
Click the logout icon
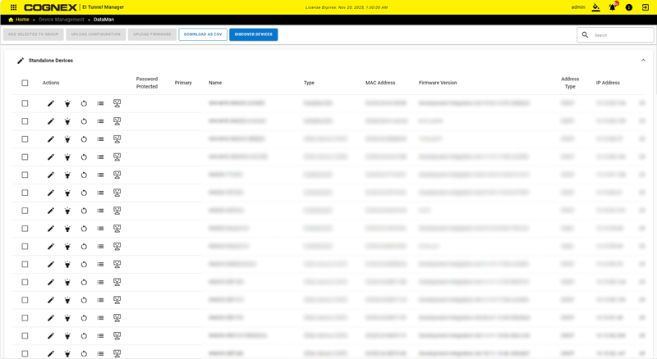(646, 7)
